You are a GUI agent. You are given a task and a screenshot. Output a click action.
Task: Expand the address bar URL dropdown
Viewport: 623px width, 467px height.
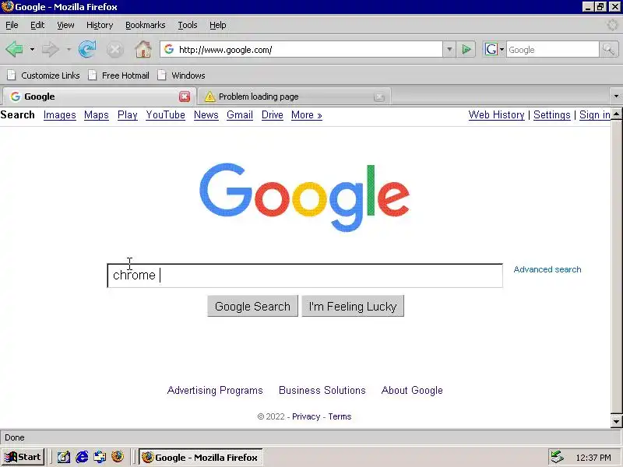click(x=449, y=50)
